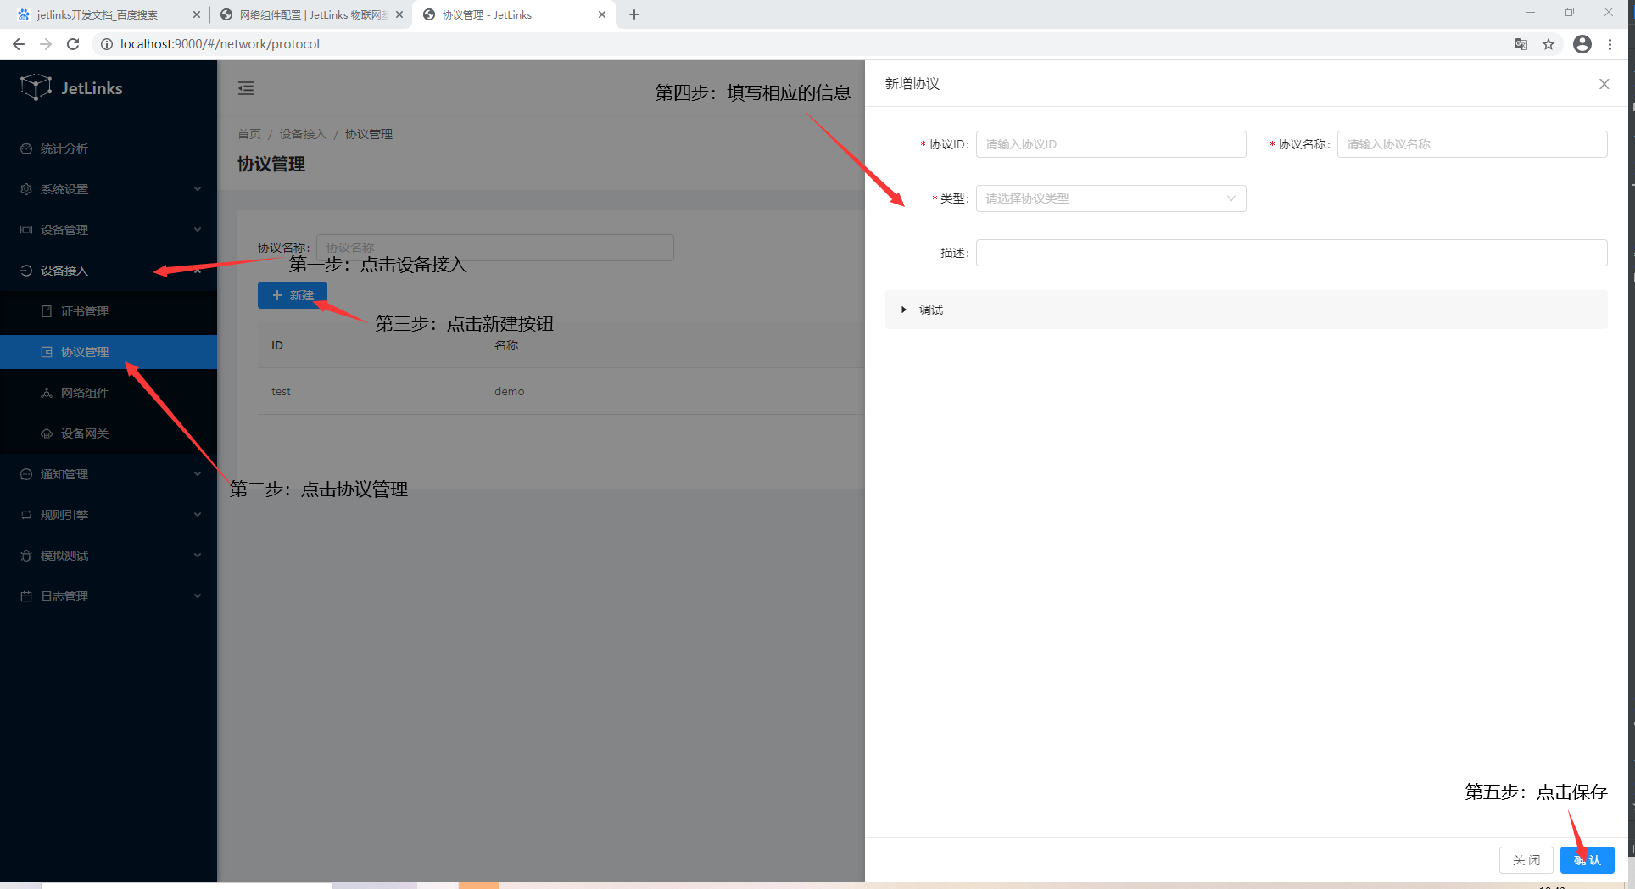1635x889 pixels.
Task: Select 网络组件 in sidebar
Action: pyautogui.click(x=85, y=393)
